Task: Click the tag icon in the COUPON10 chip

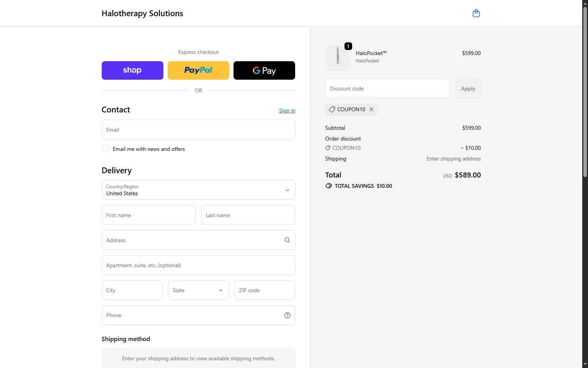Action: tap(332, 109)
